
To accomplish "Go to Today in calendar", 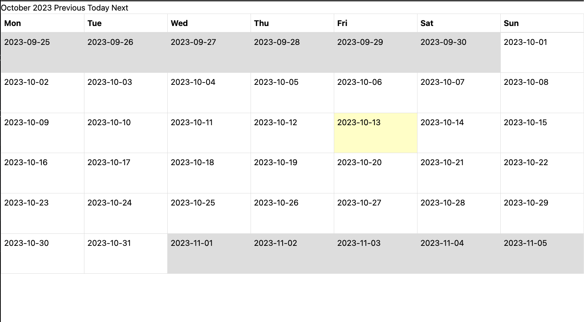I will [x=98, y=8].
